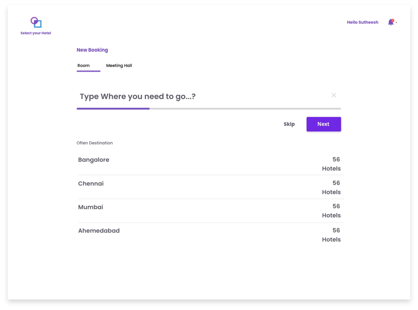
Task: Click the New Booking heading
Action: (x=92, y=50)
